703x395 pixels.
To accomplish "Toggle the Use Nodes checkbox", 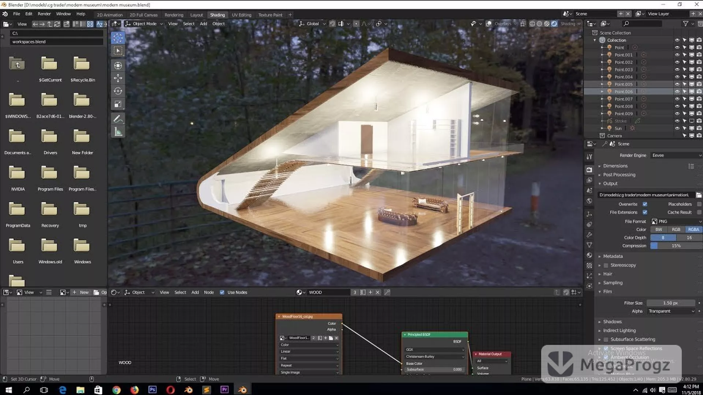I will [222, 292].
